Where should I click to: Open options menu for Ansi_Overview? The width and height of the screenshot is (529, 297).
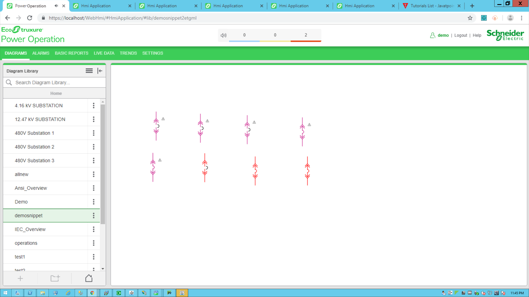pos(94,188)
